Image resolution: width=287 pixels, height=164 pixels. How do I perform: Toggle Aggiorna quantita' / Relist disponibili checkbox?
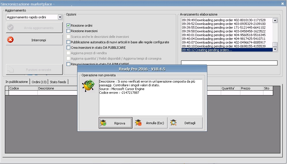(x=68, y=58)
